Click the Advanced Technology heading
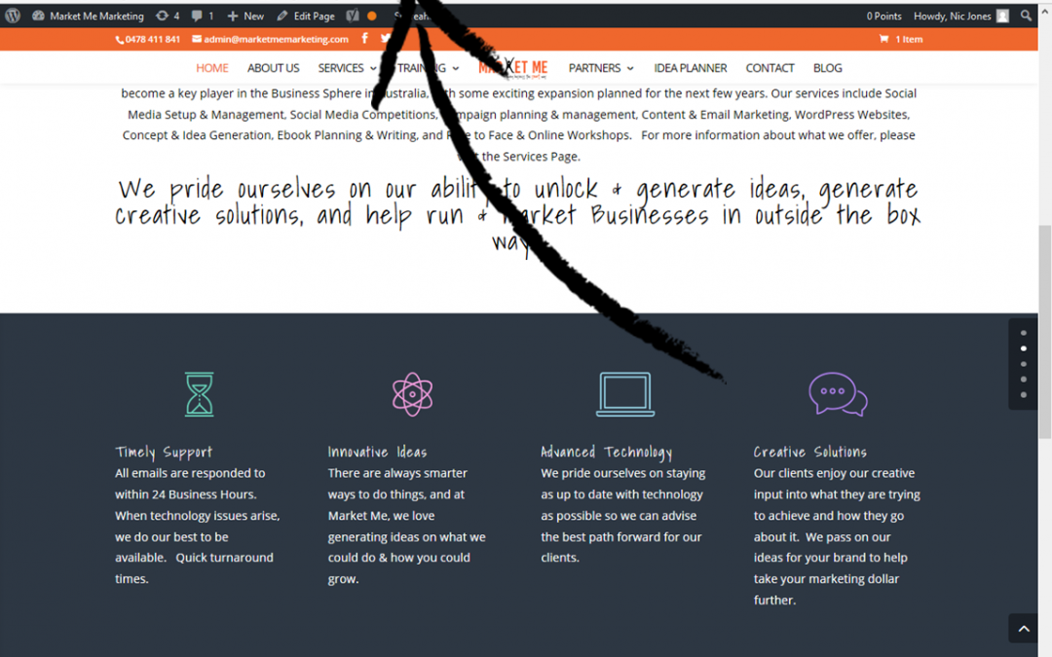 coord(607,453)
